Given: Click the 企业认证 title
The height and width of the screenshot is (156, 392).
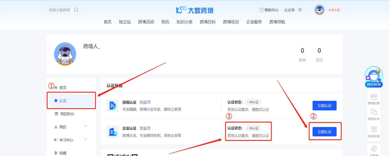Looking at the screenshot, I should (129, 128).
